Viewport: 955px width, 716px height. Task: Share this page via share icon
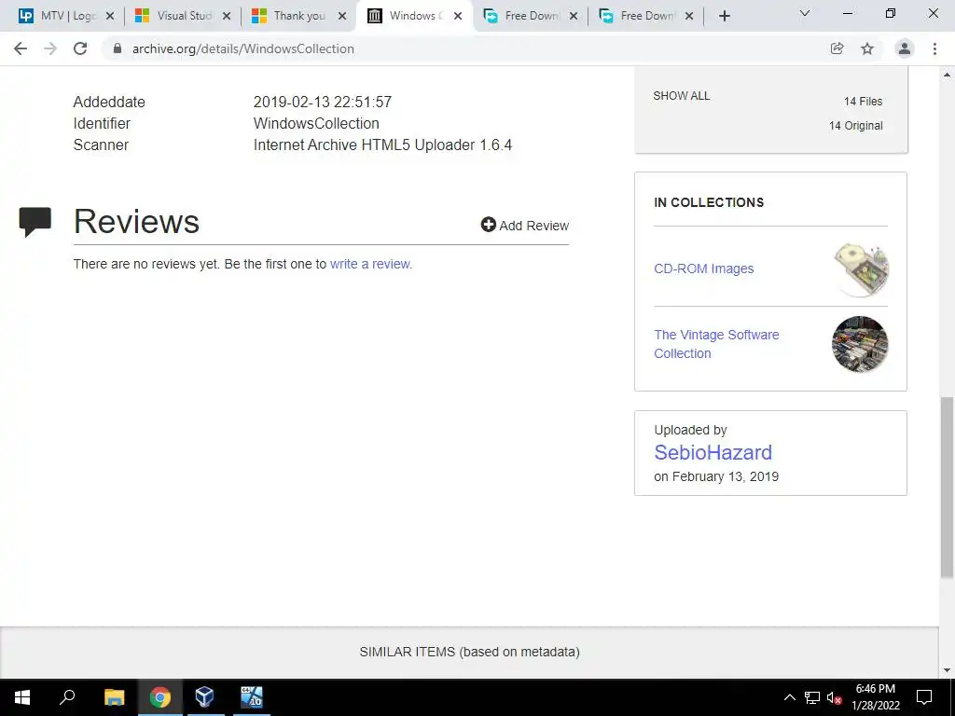coord(837,48)
